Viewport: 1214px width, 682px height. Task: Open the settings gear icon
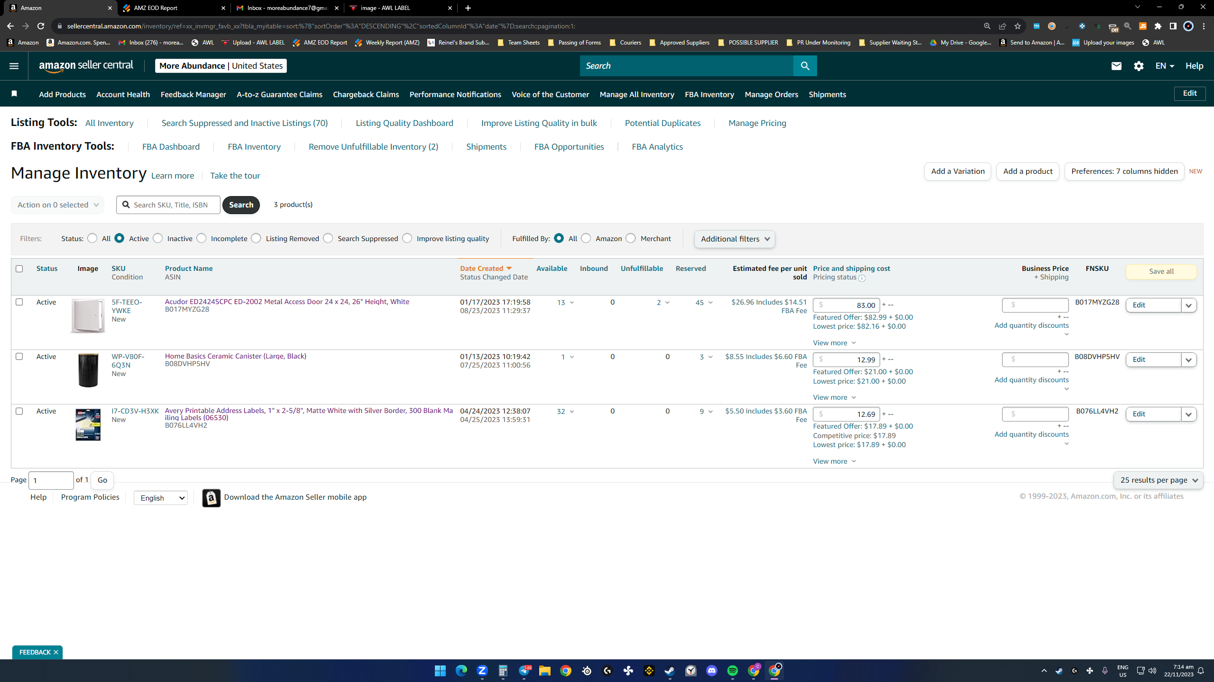(x=1139, y=66)
